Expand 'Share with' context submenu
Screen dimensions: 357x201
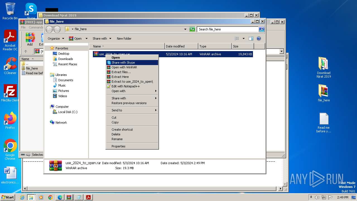pos(132,98)
